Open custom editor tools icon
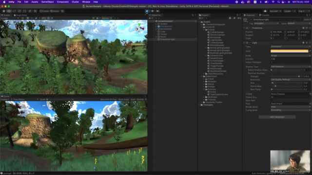Screen dimensions: 312x175 pyautogui.click(x=35, y=11)
